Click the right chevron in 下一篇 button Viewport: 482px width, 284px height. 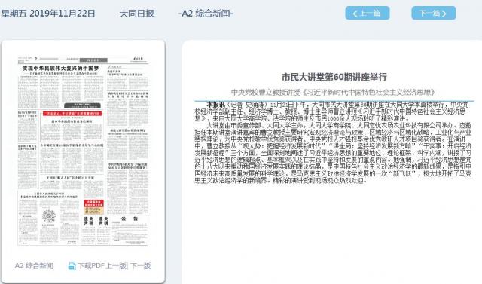(x=444, y=14)
